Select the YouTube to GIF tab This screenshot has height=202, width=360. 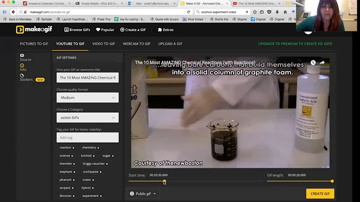(70, 43)
